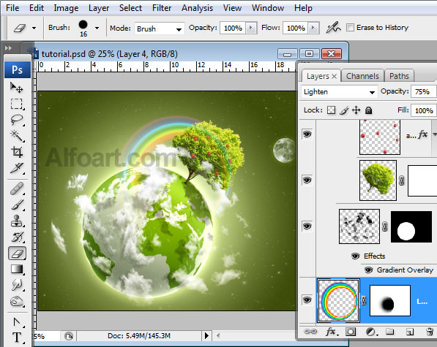Screen dimensions: 437x347
Task: Open the Layer menu
Action: pos(99,8)
